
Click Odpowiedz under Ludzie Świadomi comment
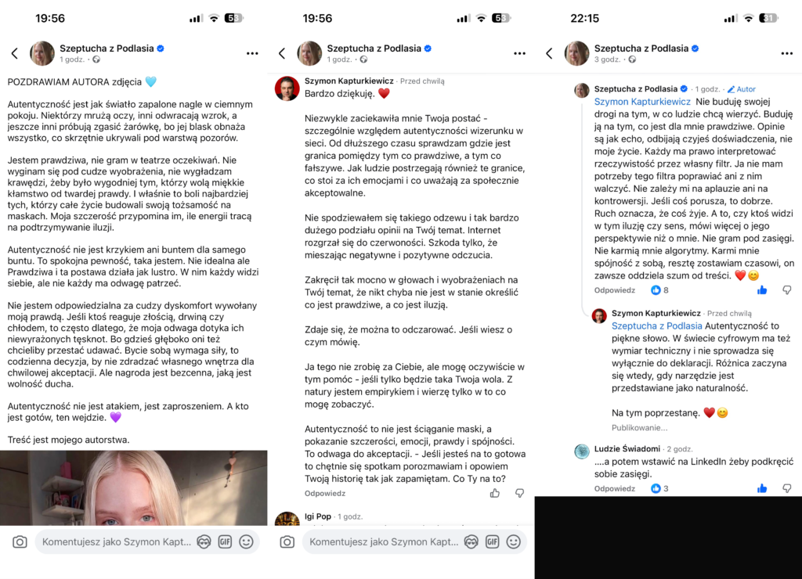(614, 488)
